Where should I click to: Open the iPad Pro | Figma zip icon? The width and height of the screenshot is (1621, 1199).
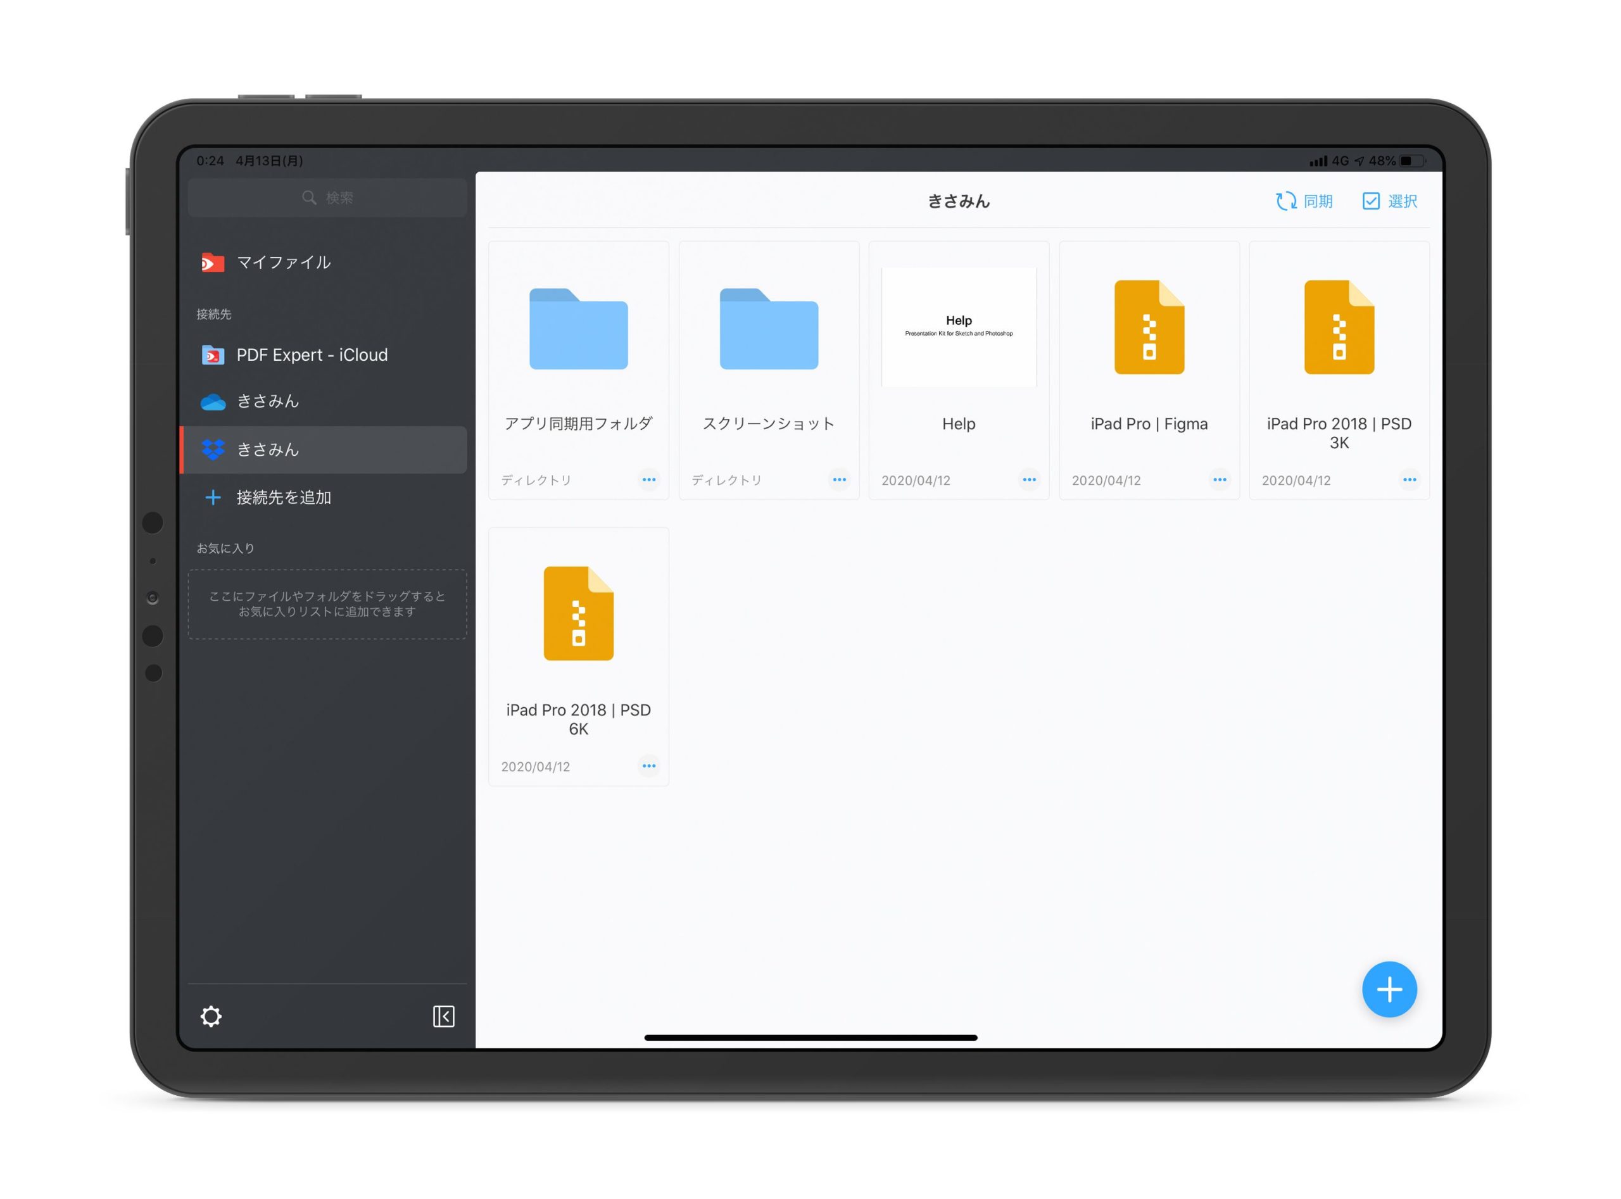pos(1149,327)
